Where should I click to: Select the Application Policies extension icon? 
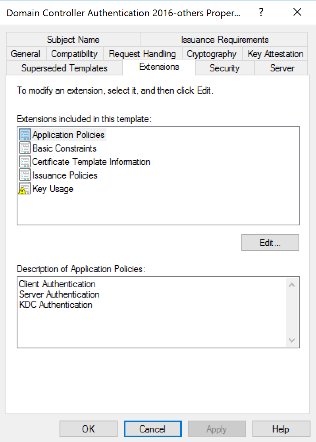25,135
